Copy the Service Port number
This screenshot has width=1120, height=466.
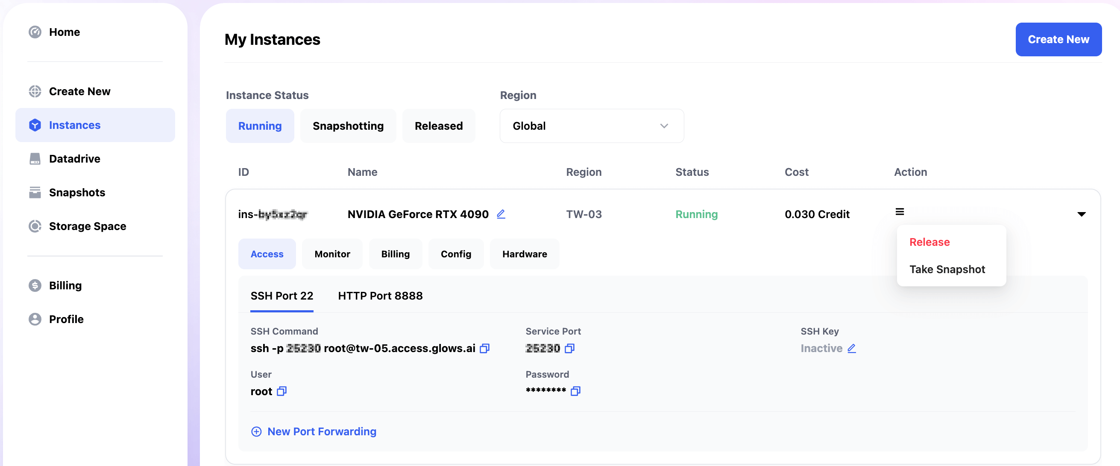(x=569, y=348)
